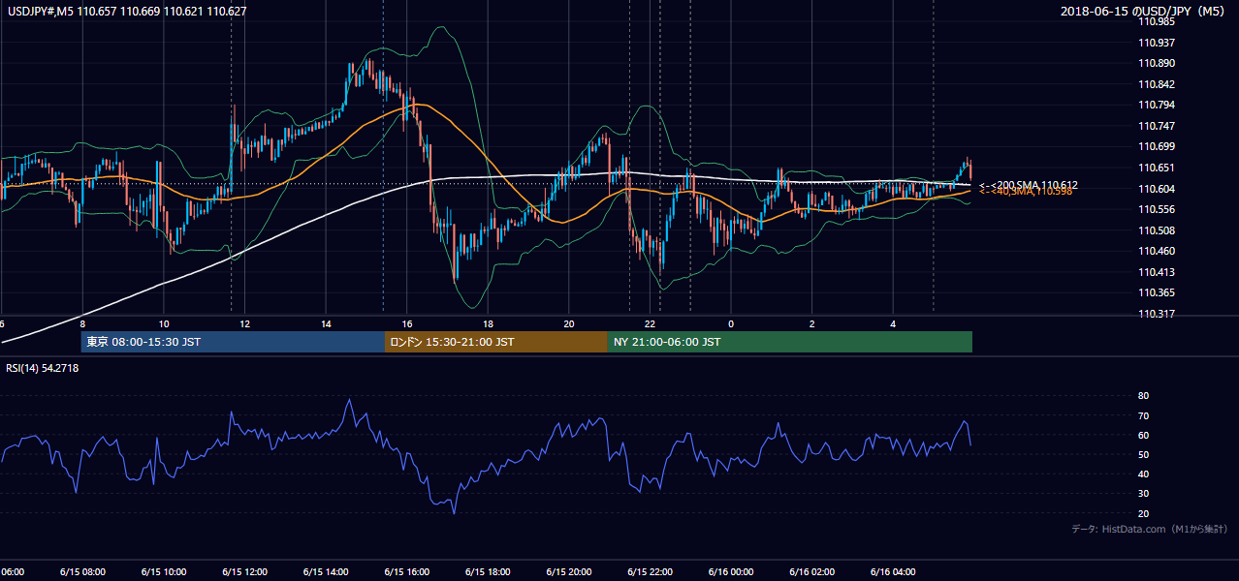Click the ロンドン 15:30-21:00 JST session bar
This screenshot has height=581, width=1239.
point(496,342)
